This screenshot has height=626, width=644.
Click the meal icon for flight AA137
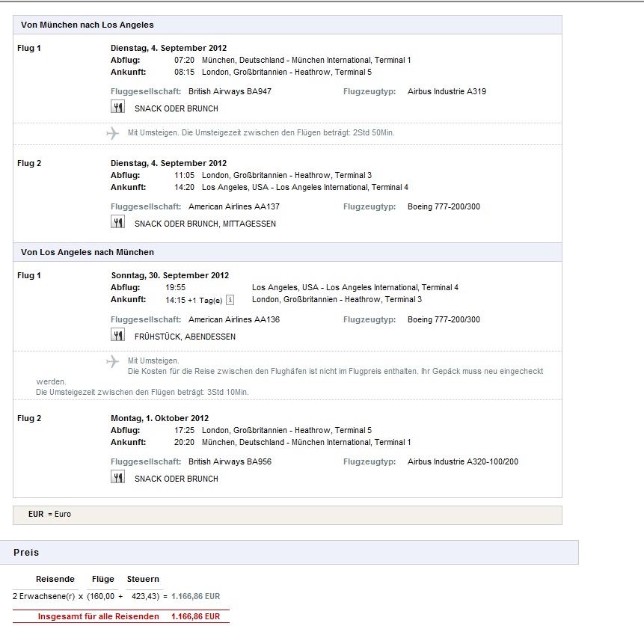pos(117,222)
